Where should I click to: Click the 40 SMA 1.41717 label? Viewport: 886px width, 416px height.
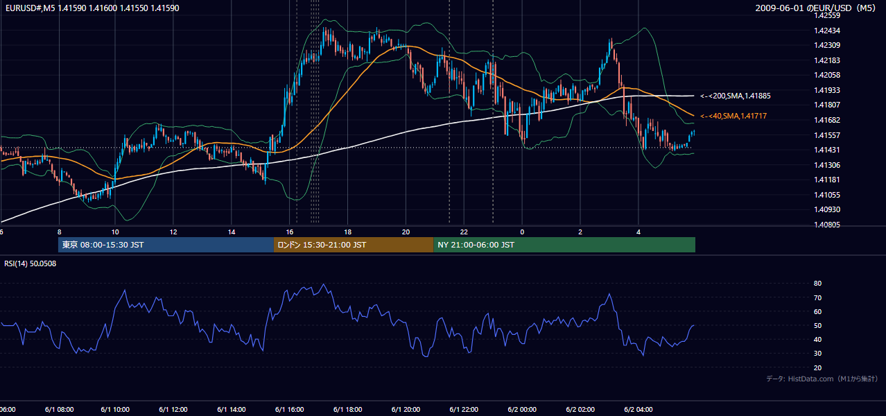coord(733,116)
